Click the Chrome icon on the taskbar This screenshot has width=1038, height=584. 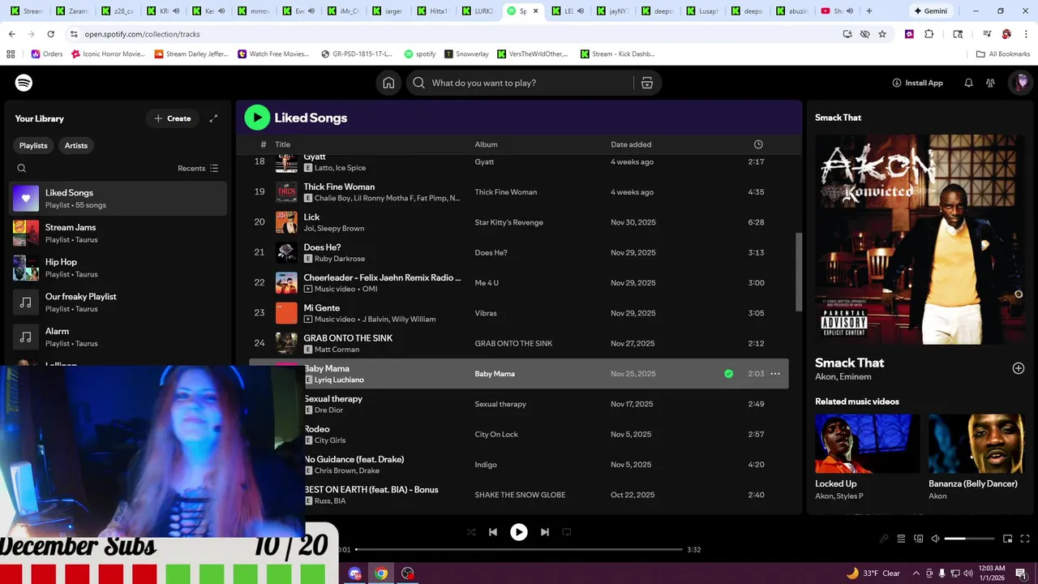381,573
